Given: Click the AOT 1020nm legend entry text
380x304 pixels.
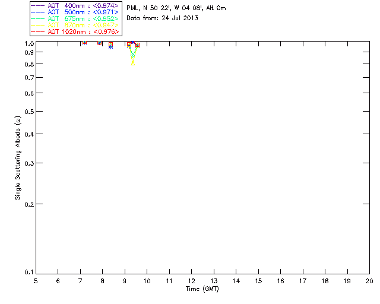Looking at the screenshot, I should pos(83,31).
